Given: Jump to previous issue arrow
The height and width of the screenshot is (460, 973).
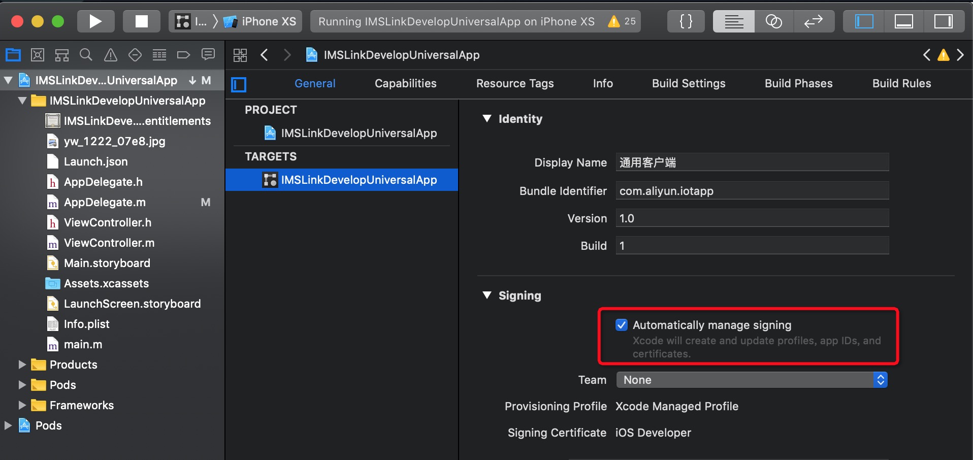Looking at the screenshot, I should click(927, 55).
